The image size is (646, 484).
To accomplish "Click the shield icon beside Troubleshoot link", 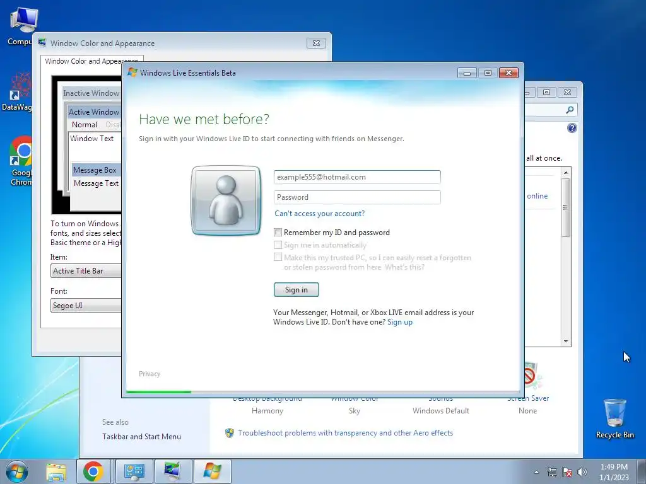I will 230,433.
